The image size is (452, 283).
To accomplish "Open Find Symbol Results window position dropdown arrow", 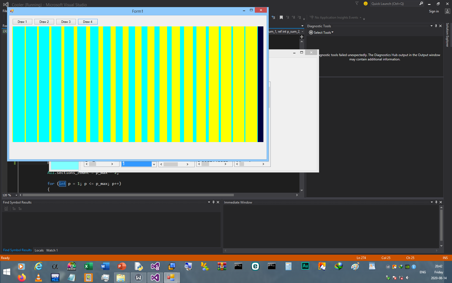I will pos(209,202).
